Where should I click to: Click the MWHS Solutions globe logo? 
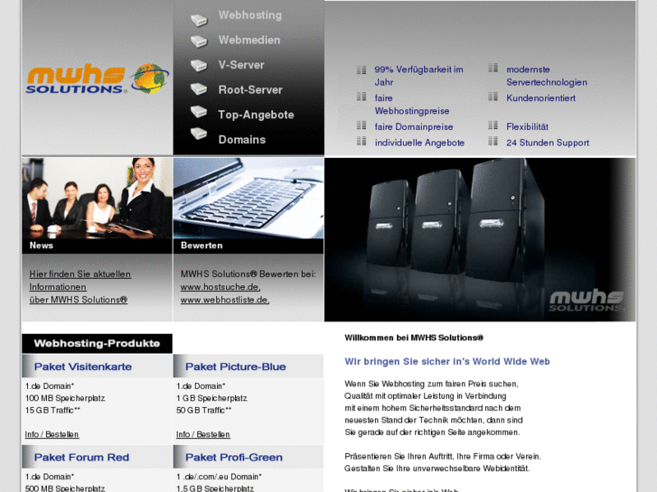(x=98, y=79)
